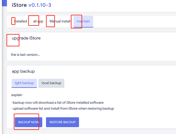Image resolution: width=176 pixels, height=134 pixels.
Task: Choose the light backup option
Action: tap(24, 83)
